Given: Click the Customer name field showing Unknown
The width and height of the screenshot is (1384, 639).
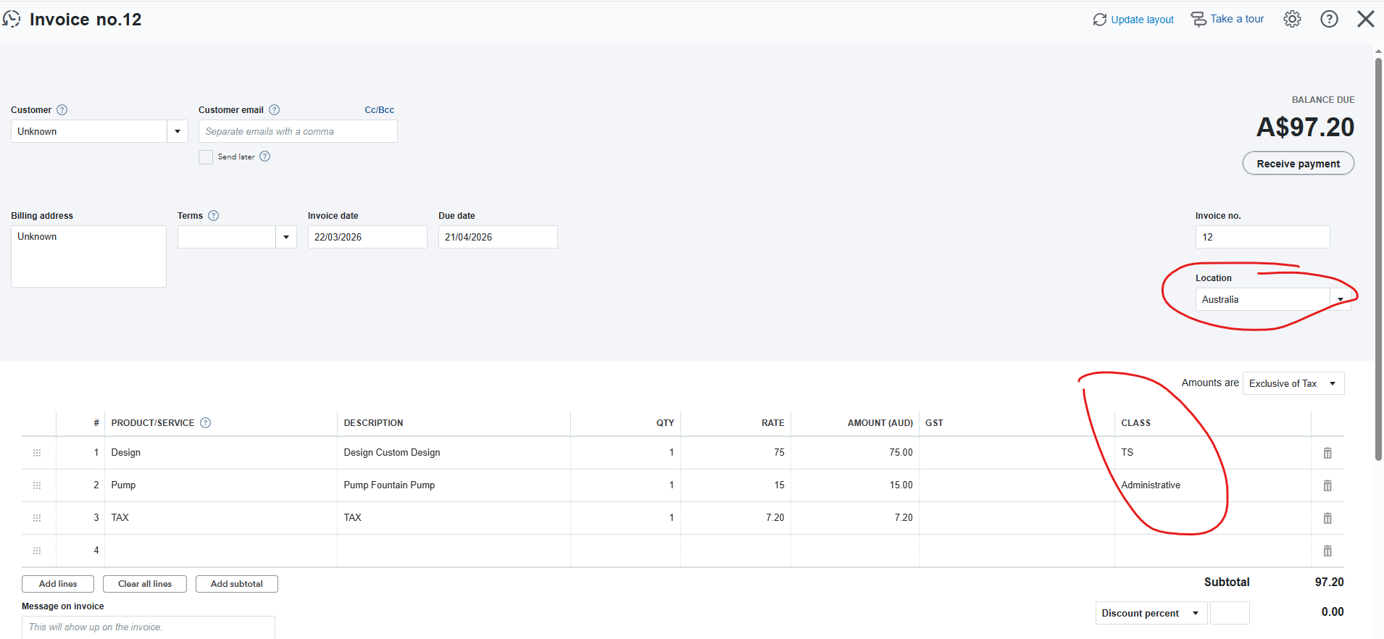Looking at the screenshot, I should point(88,131).
